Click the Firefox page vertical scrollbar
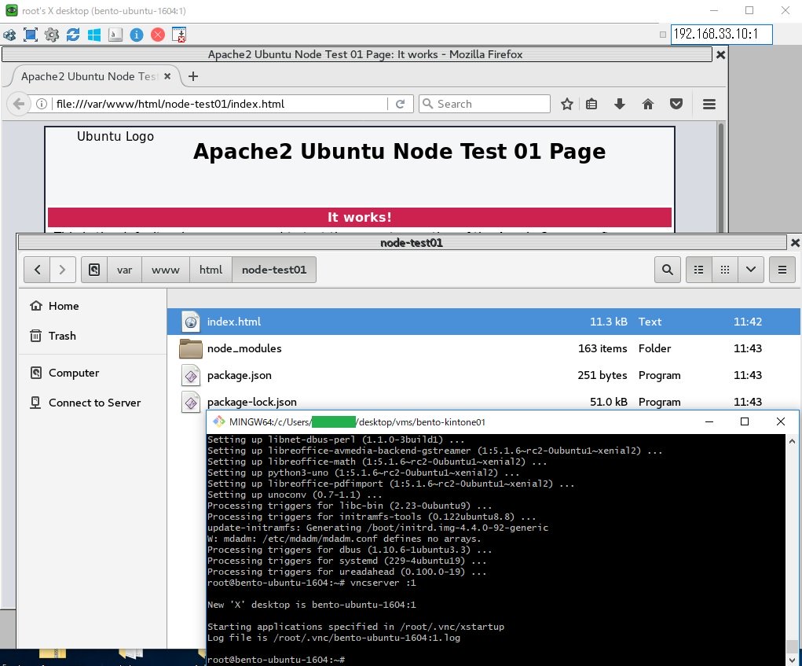This screenshot has width=802, height=666. [x=720, y=177]
